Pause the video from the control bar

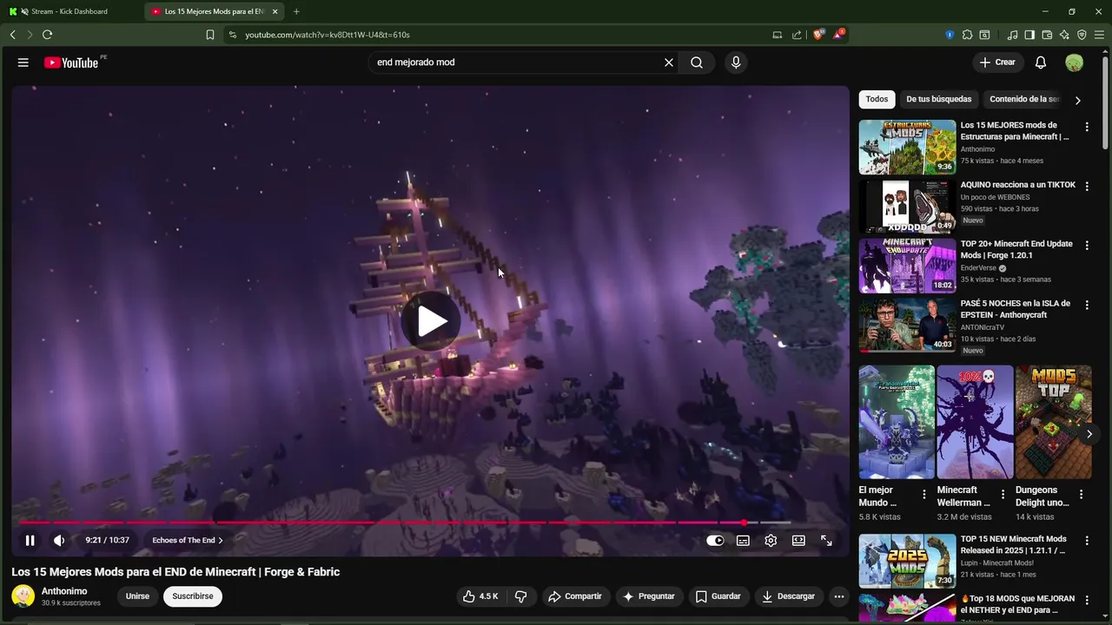coord(30,540)
